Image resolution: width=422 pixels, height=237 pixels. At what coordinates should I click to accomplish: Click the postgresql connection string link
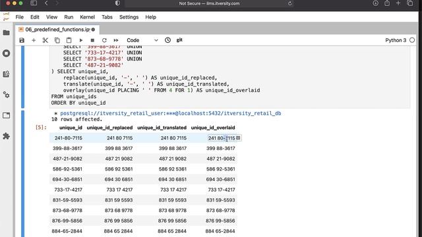[171, 113]
